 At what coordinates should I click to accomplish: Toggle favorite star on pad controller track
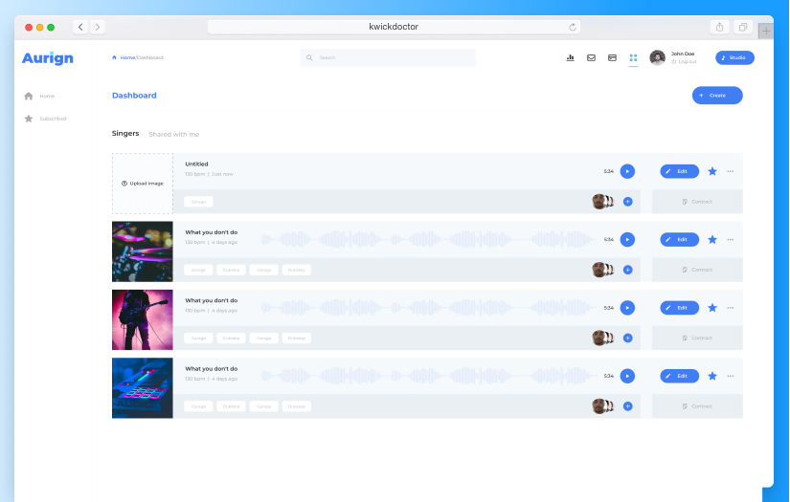[x=712, y=376]
